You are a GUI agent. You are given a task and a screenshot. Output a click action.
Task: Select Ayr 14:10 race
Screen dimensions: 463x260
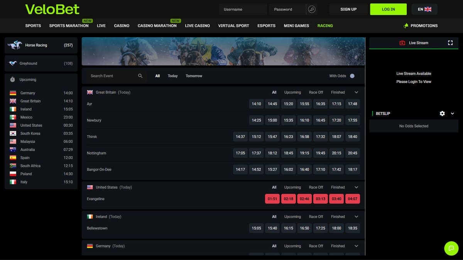[257, 104]
